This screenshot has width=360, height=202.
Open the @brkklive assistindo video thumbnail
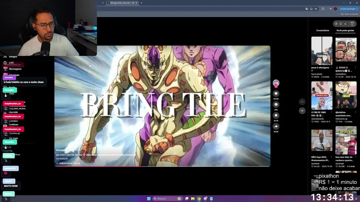(x=346, y=95)
